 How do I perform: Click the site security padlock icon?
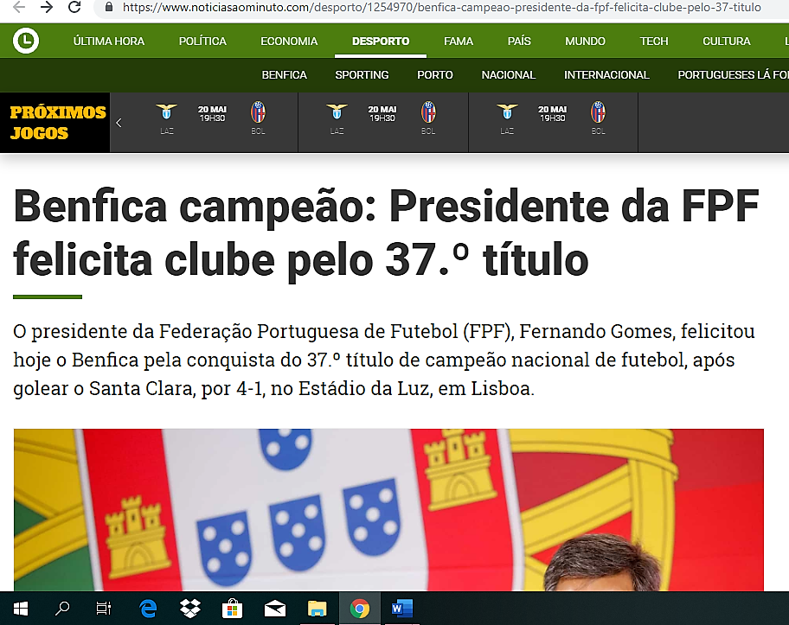(x=109, y=8)
